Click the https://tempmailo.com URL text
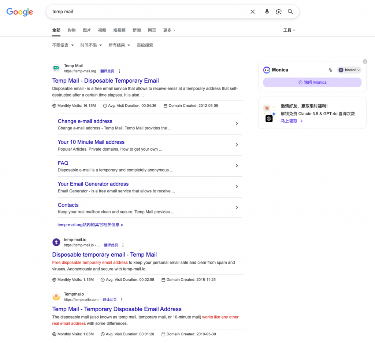 81,299
